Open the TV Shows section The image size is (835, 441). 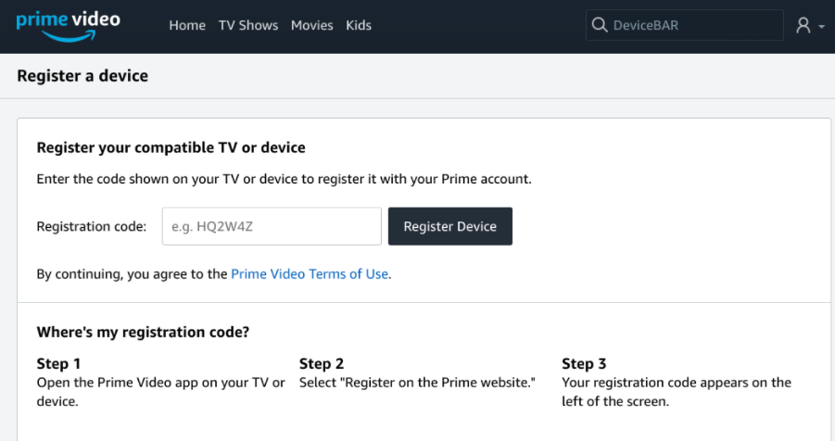(248, 25)
